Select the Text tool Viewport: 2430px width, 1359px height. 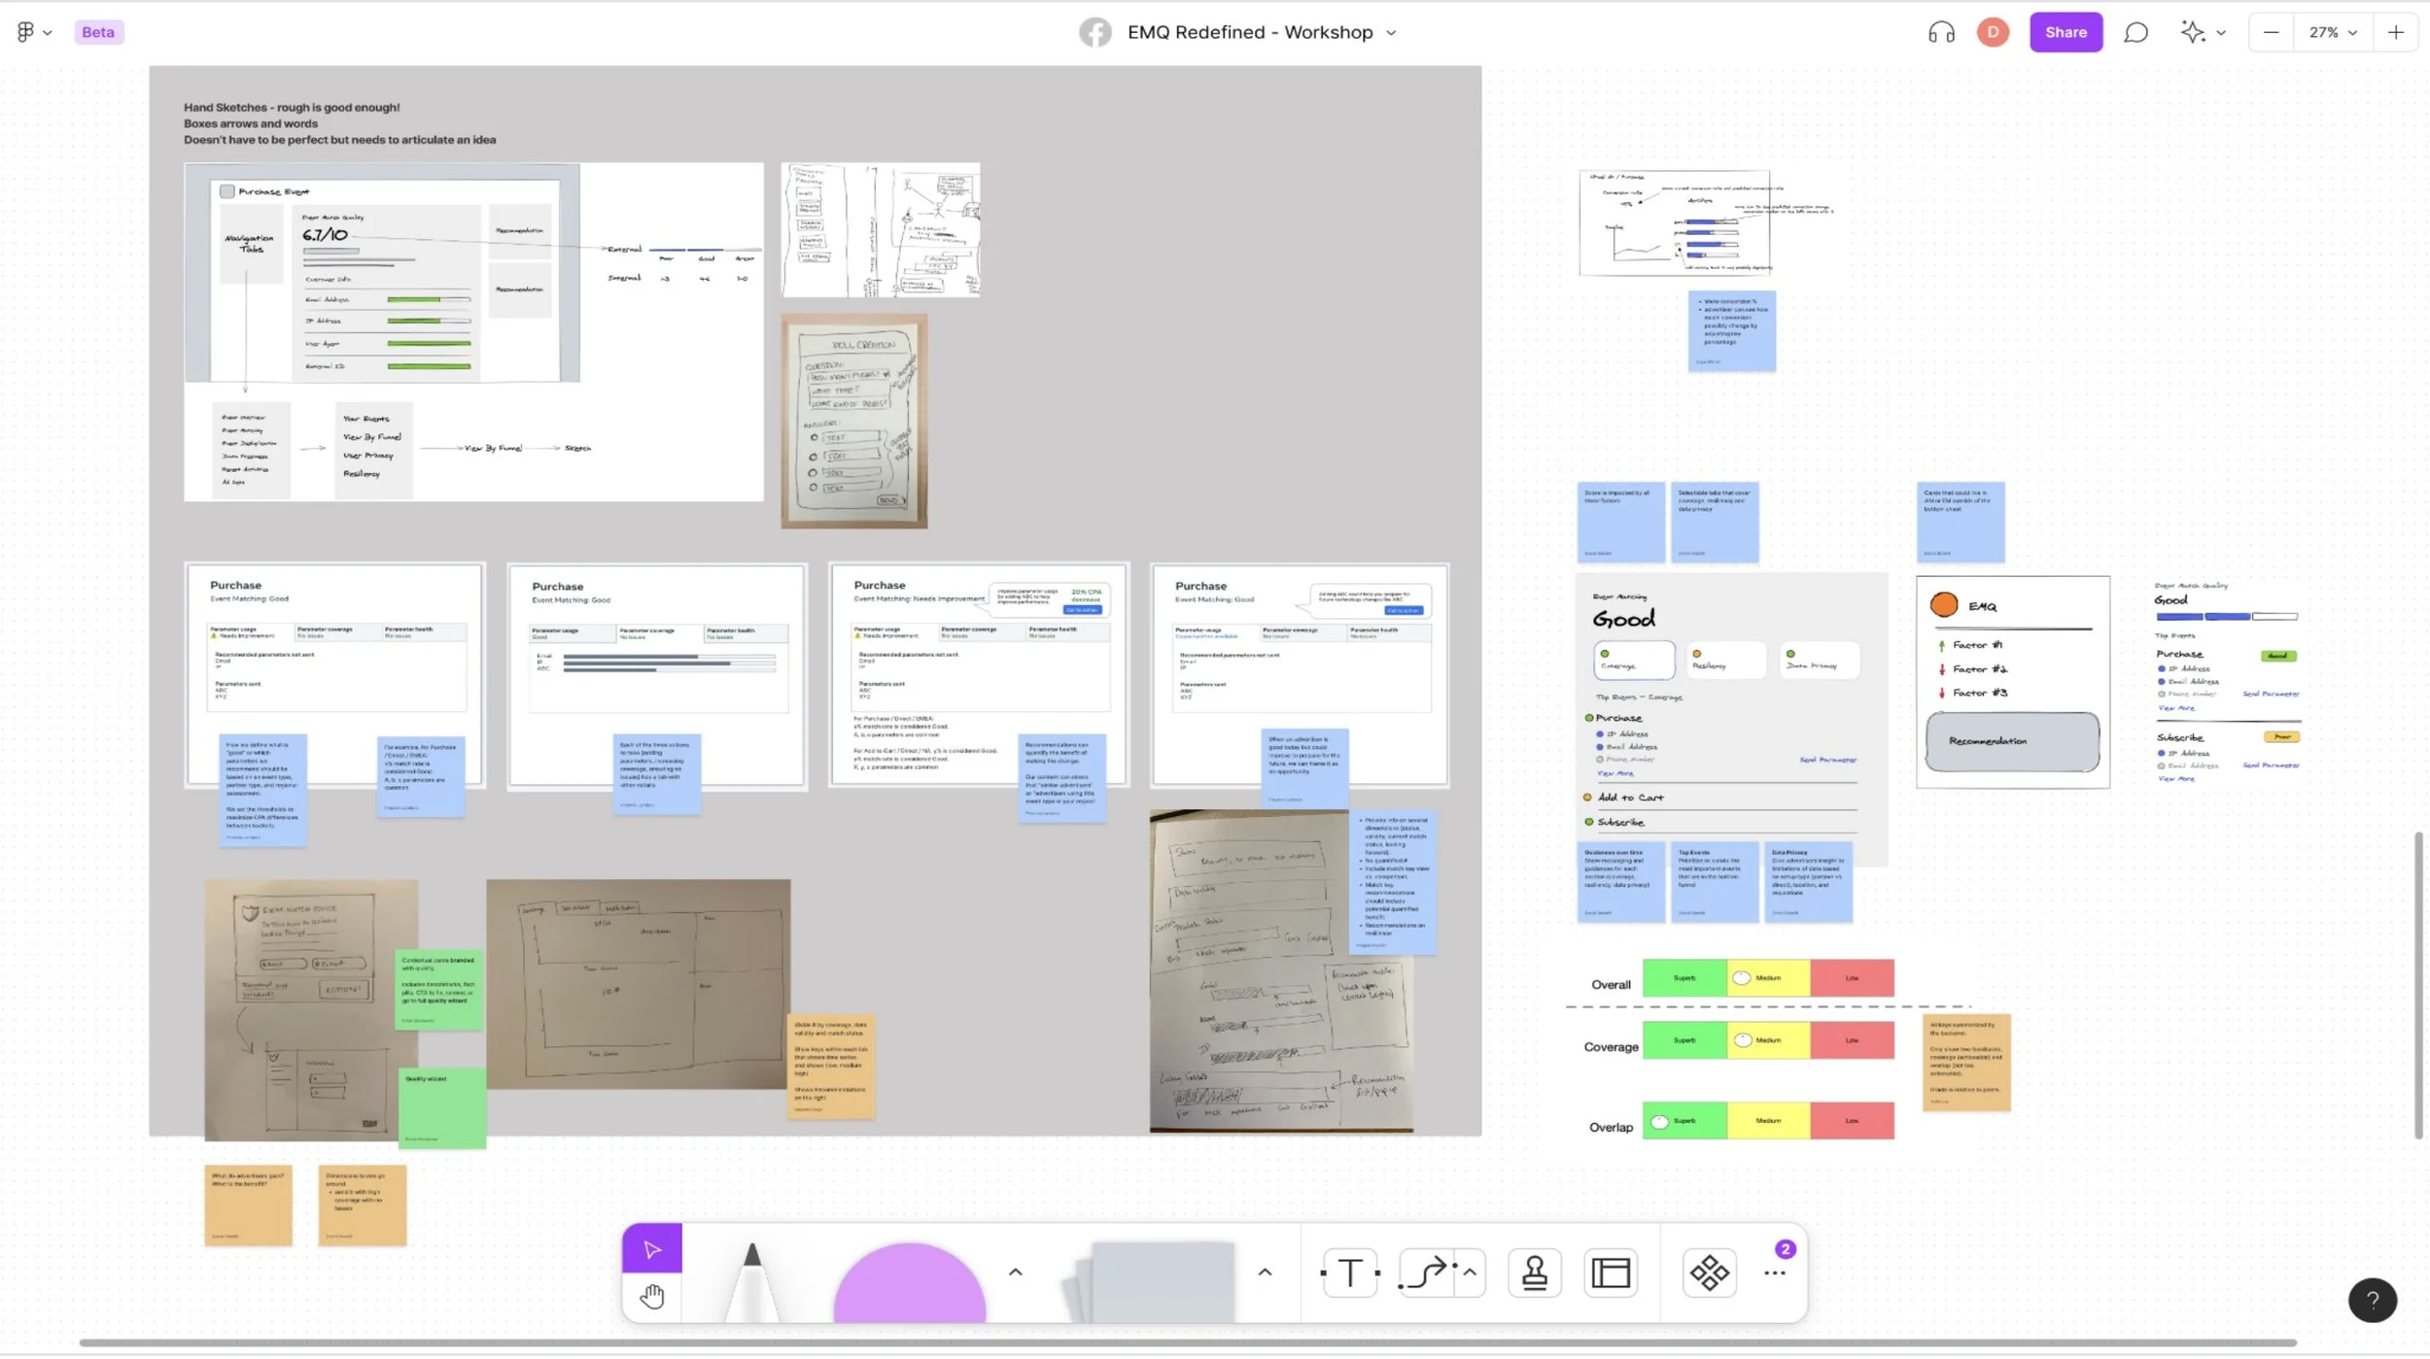[x=1349, y=1273]
